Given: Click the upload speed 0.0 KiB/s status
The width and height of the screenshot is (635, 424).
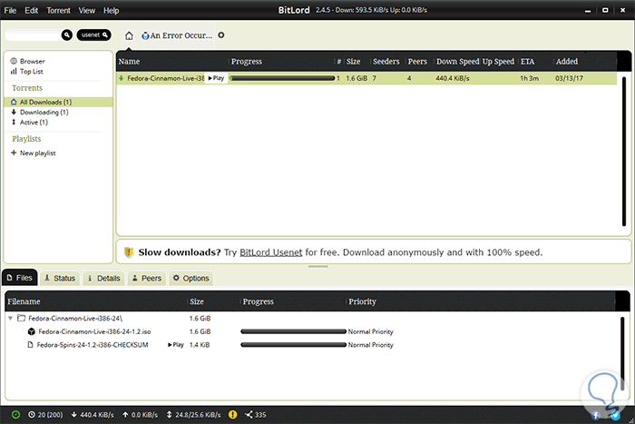Looking at the screenshot, I should tap(140, 415).
